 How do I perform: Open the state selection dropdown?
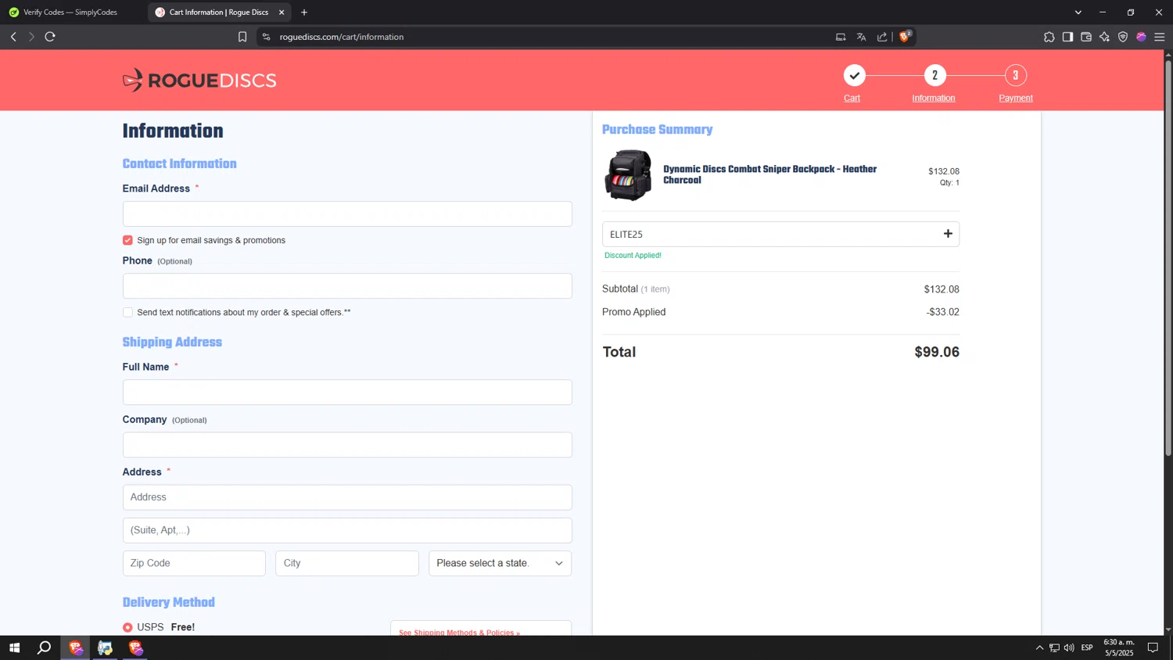click(x=500, y=563)
